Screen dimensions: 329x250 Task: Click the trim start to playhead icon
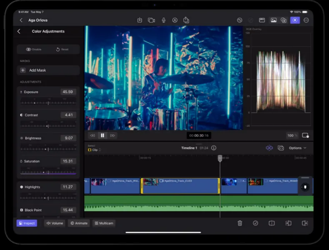pyautogui.click(x=288, y=223)
